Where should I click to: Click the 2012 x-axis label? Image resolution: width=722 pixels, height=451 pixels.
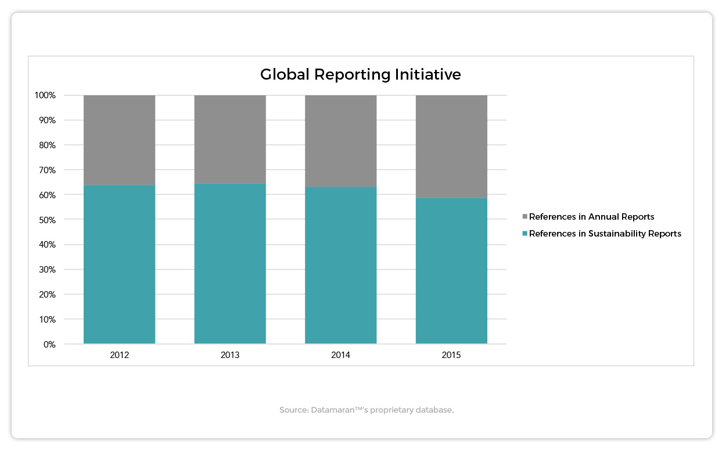pos(119,355)
